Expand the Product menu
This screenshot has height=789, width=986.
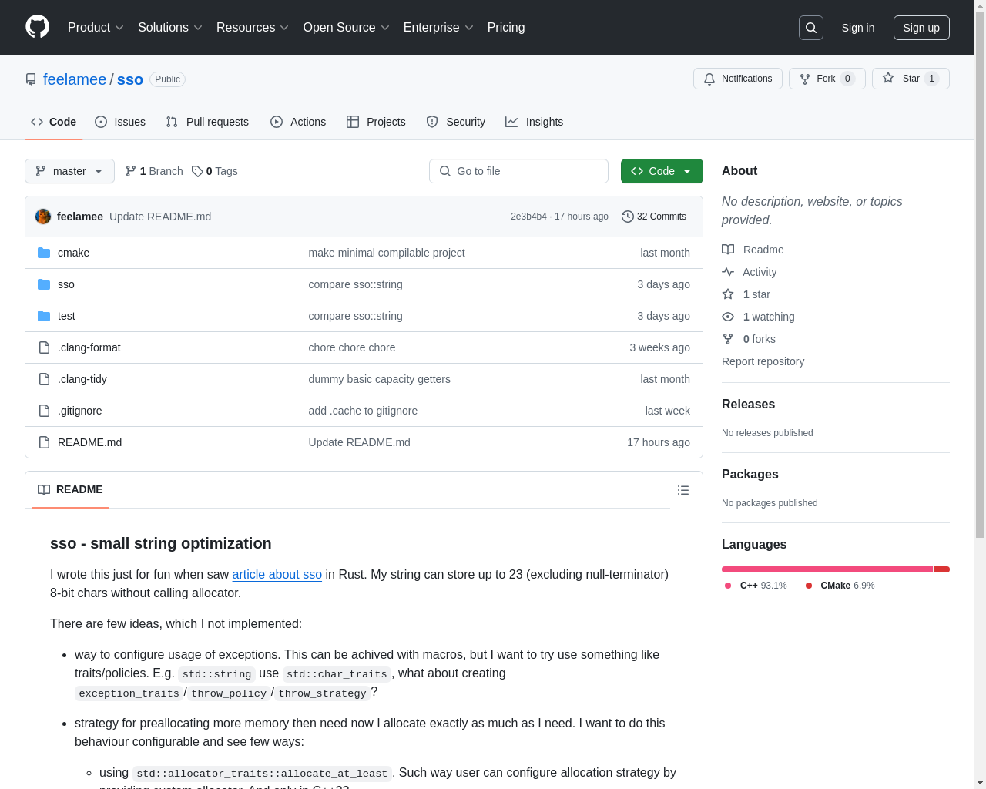coord(96,28)
